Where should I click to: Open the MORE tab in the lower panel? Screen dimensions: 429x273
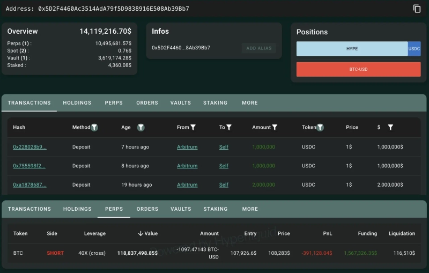coord(250,209)
